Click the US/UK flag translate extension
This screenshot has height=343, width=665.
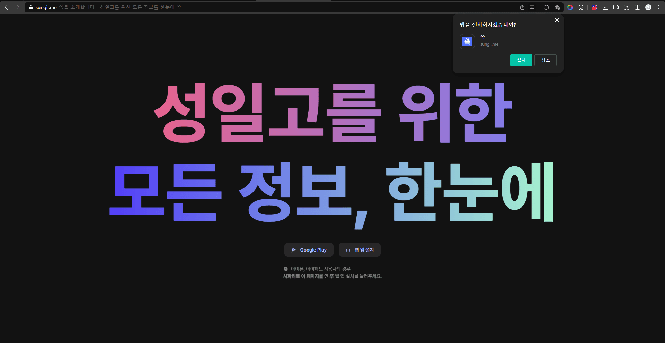tap(595, 7)
